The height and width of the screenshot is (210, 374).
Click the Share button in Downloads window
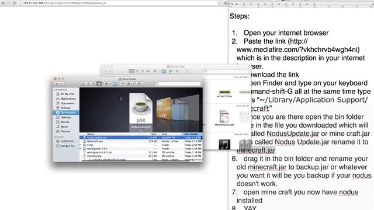tap(139, 83)
